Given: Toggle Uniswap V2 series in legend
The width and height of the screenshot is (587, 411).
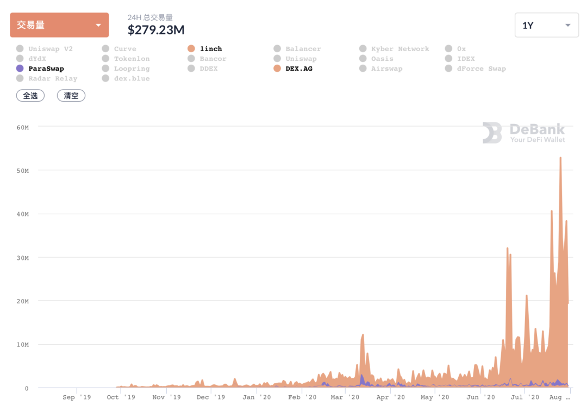Looking at the screenshot, I should pos(45,49).
